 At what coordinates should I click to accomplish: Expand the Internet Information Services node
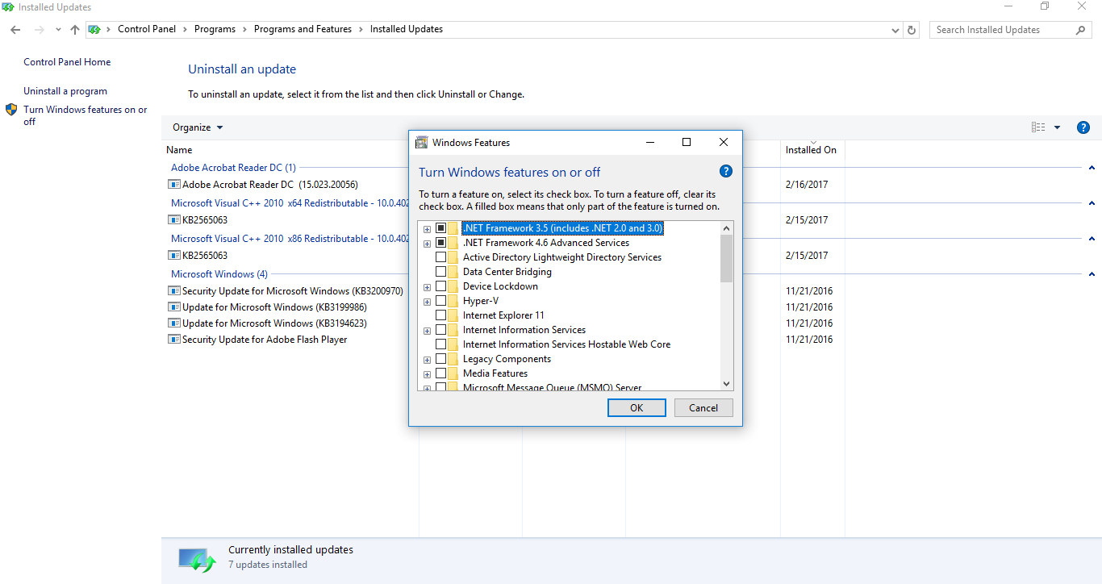tap(427, 331)
